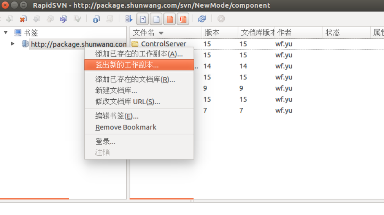384x215 pixels.
Task: Collapse the 书签 tree root arrow
Action: pyautogui.click(x=6, y=32)
